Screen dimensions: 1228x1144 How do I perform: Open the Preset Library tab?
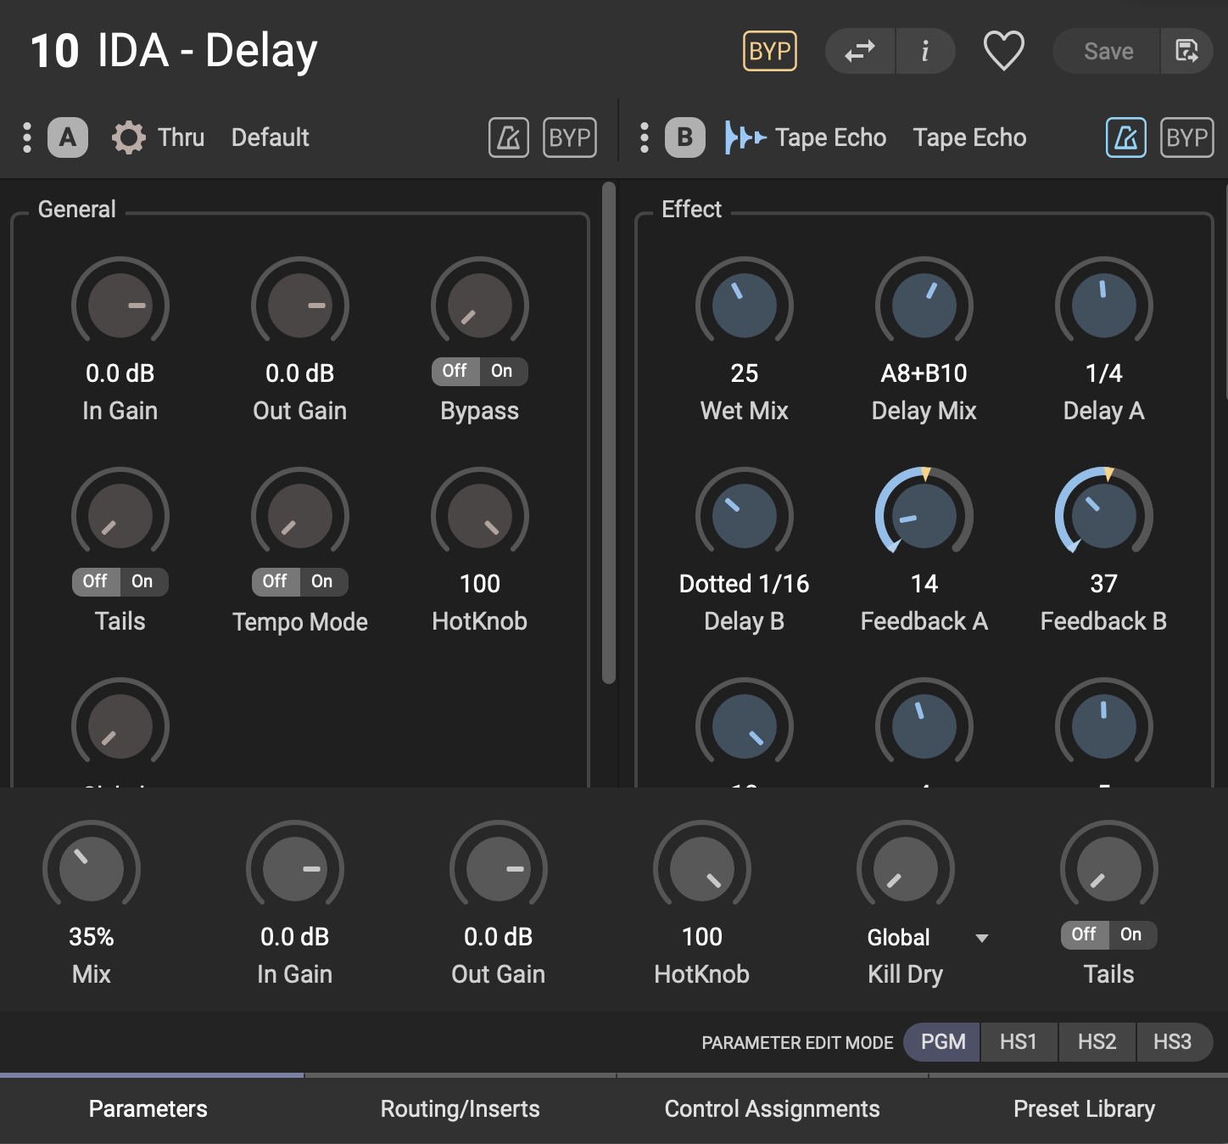click(1083, 1109)
